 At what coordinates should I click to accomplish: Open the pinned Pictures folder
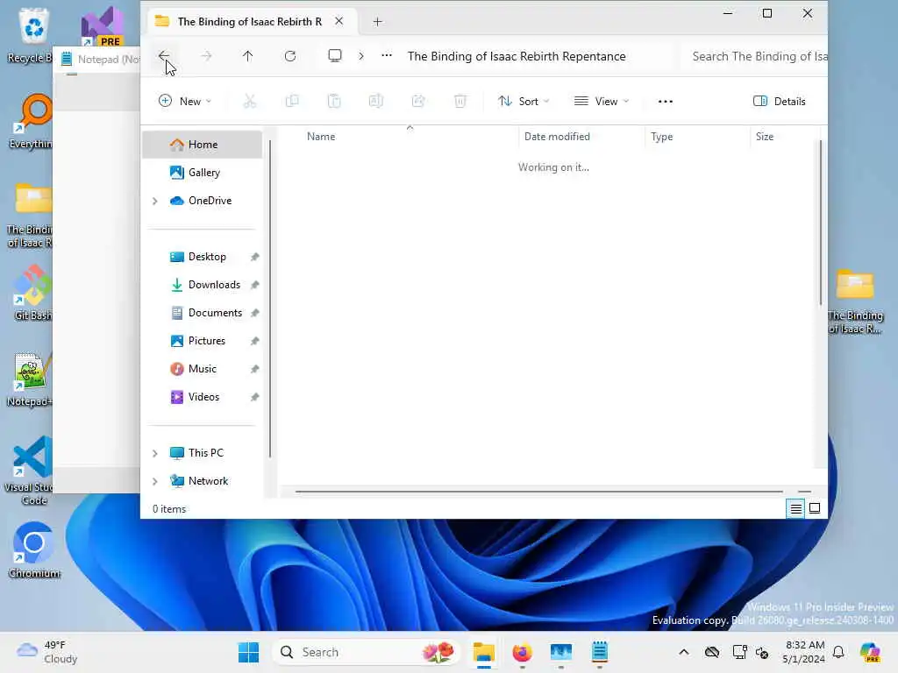pos(203,341)
